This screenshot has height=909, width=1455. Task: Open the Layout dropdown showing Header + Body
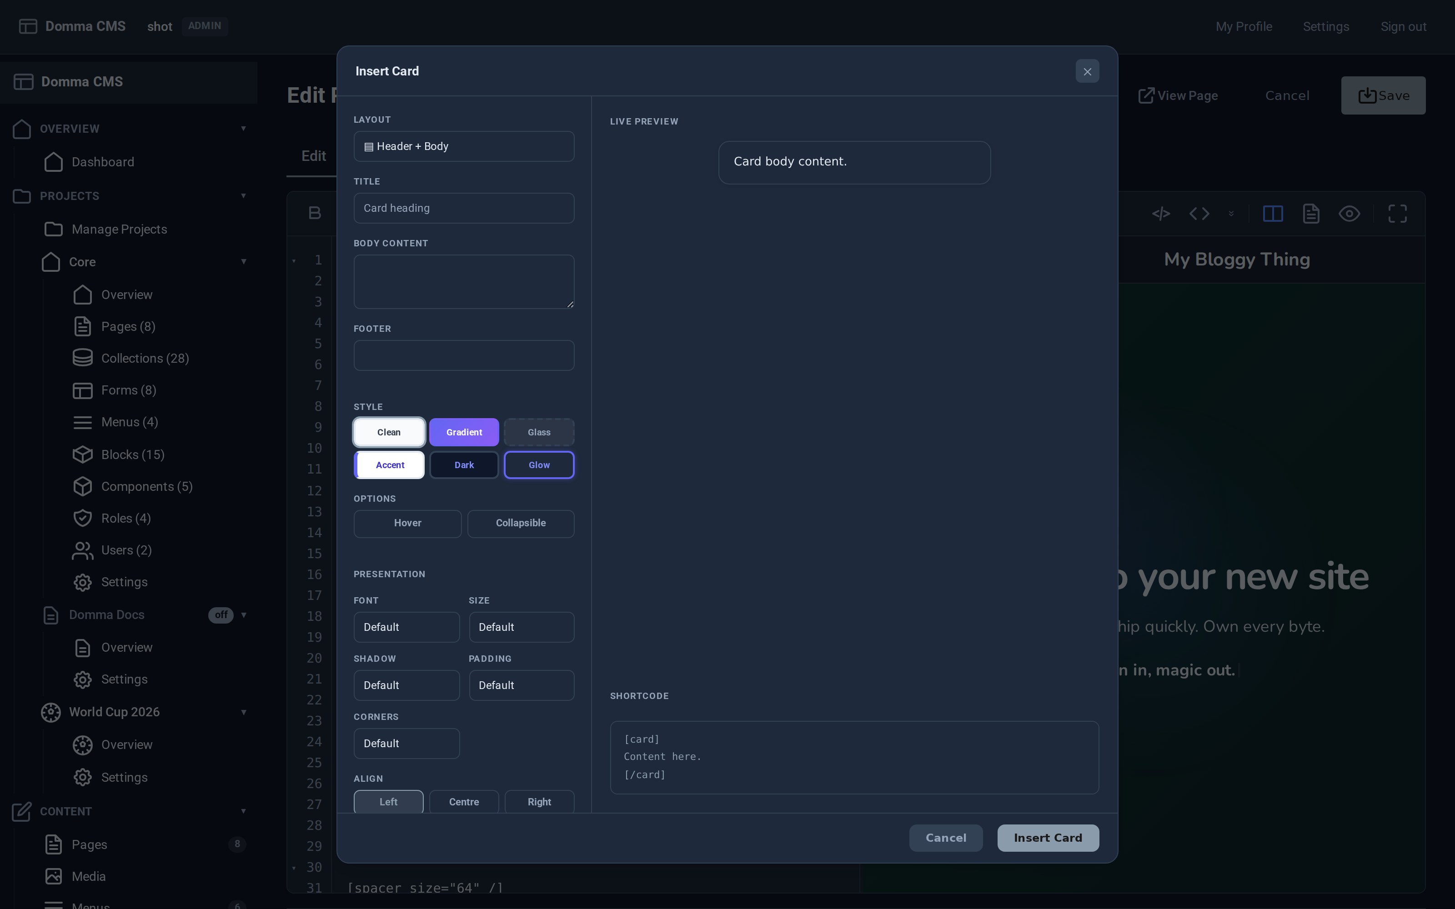[464, 146]
